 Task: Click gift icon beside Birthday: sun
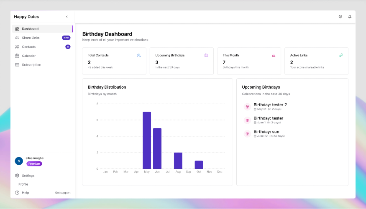tap(247, 134)
